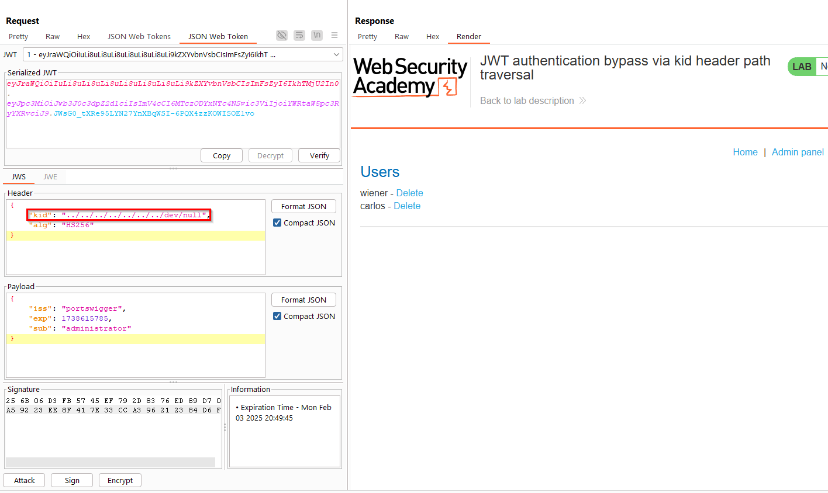Uncheck Compact JSON in the Payload section
Viewport: 828px width, 493px height.
(x=277, y=316)
